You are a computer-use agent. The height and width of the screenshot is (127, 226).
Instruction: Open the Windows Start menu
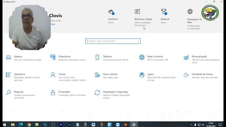click(x=4, y=125)
